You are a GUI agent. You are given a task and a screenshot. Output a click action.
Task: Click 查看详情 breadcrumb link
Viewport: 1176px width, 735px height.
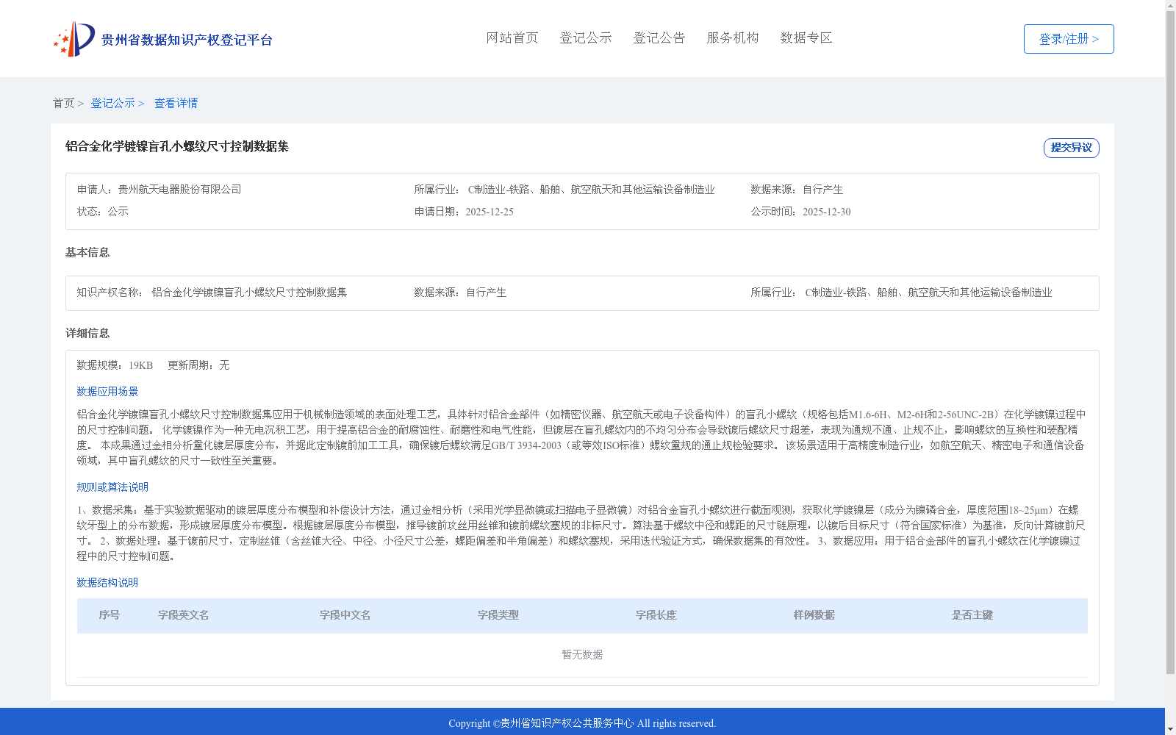[x=176, y=103]
